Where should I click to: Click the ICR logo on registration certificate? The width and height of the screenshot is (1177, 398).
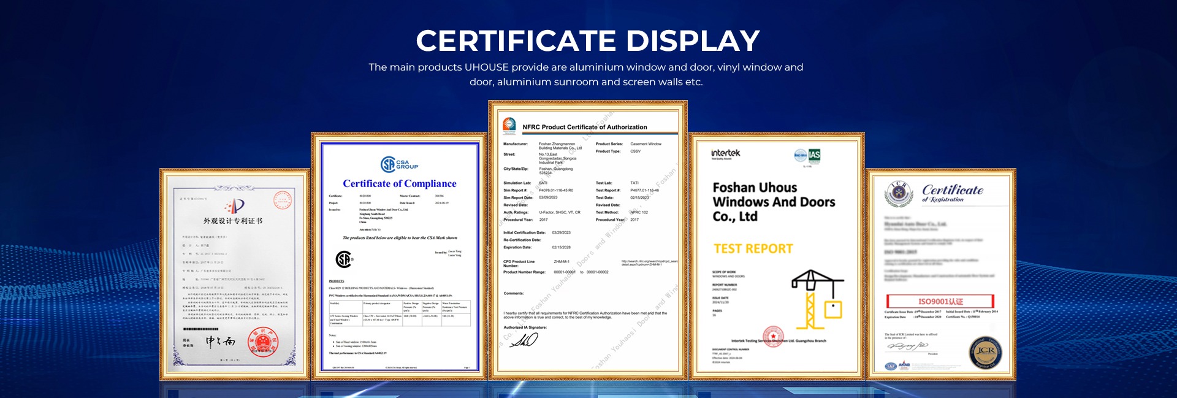tap(899, 194)
